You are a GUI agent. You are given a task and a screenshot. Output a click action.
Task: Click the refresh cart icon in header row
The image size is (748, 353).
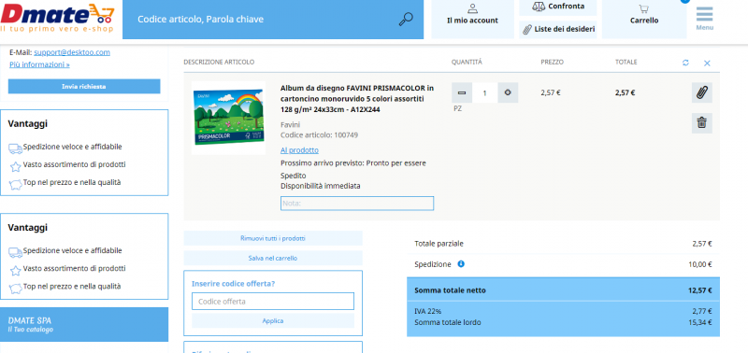click(685, 63)
